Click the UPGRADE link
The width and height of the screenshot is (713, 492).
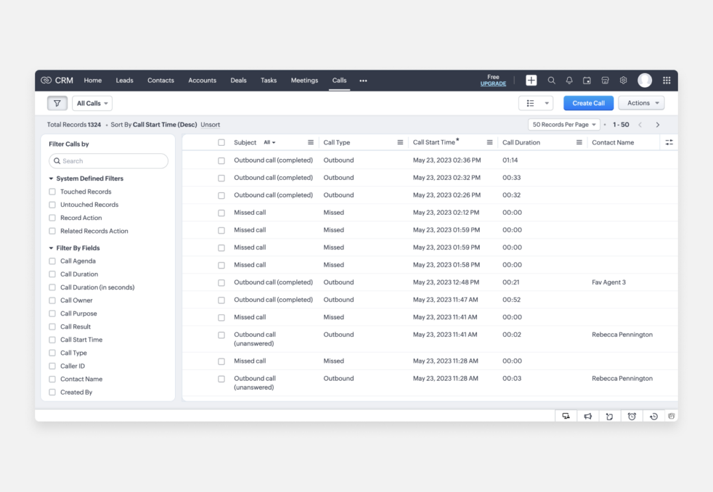point(493,84)
